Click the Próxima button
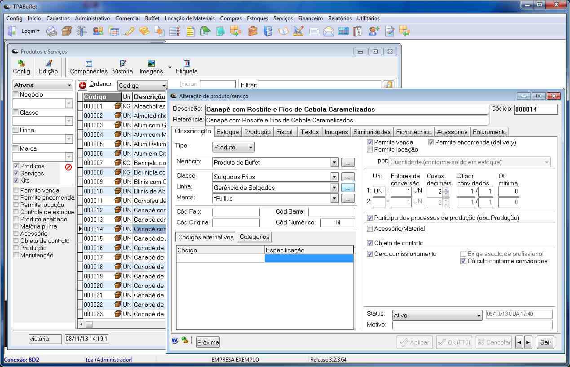The height and width of the screenshot is (367, 570). coord(208,342)
